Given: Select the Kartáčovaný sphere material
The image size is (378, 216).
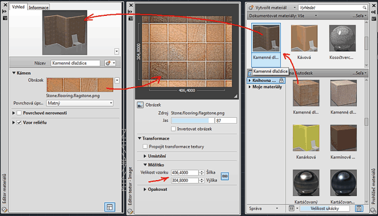Looking at the screenshot, I should pyautogui.click(x=306, y=182).
